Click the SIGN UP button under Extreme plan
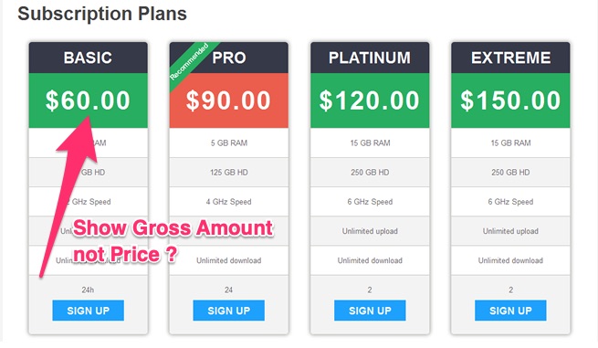 pyautogui.click(x=510, y=311)
